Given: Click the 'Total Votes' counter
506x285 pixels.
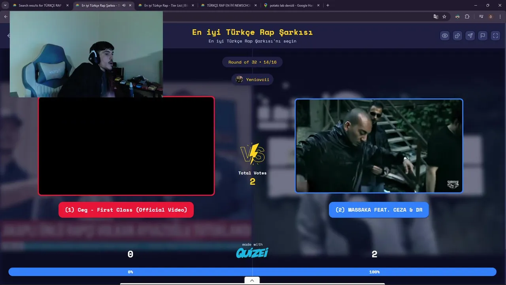Looking at the screenshot, I should 252,178.
